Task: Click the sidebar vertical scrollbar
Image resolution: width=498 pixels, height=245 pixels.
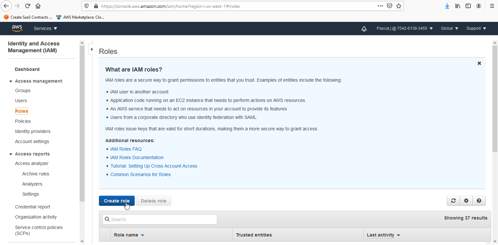Action: 82,124
